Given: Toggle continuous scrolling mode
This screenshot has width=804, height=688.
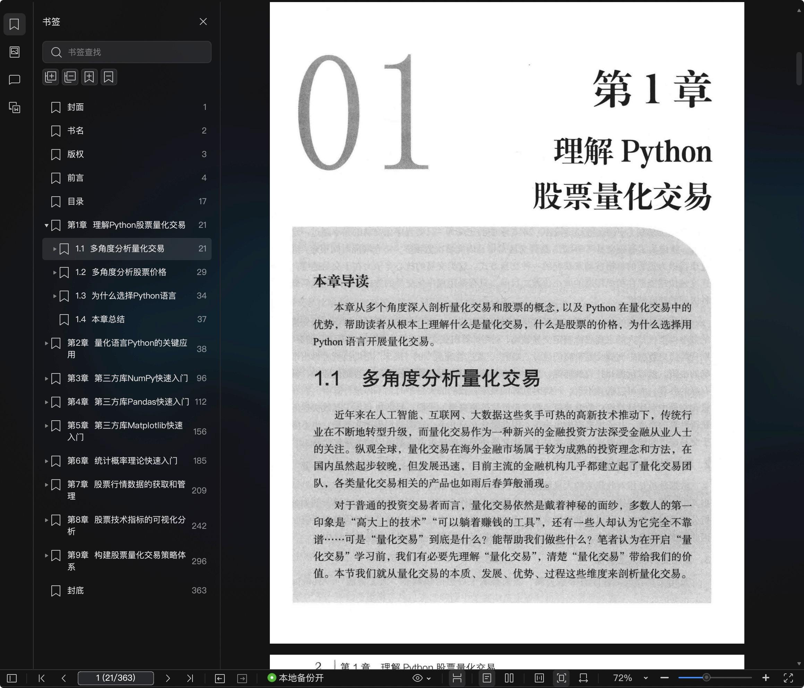Looking at the screenshot, I should pos(457,678).
